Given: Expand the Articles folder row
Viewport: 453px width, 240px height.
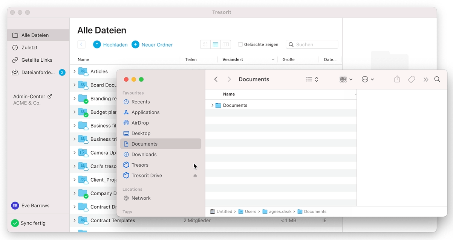Looking at the screenshot, I should tap(75, 71).
